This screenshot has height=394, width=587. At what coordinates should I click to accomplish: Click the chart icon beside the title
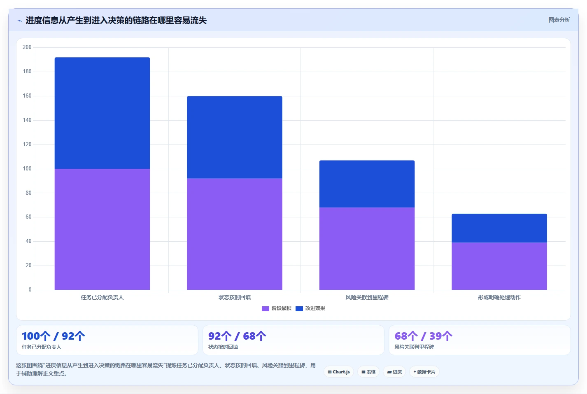19,21
